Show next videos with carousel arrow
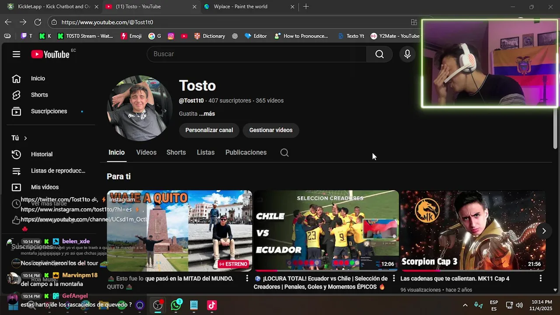560x315 pixels. [x=544, y=231]
